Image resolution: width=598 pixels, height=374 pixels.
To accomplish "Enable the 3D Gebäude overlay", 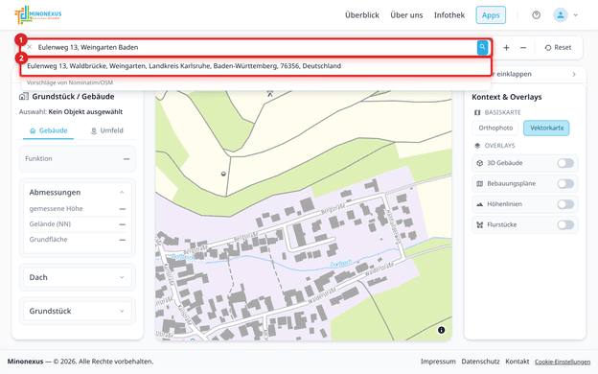I will (565, 163).
